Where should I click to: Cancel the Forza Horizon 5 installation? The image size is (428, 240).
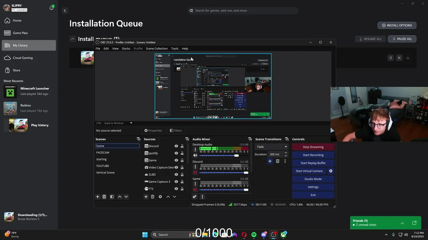pos(399,58)
